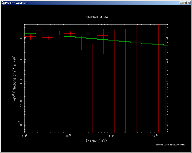Click the y-axis tick label '1'

21,59
